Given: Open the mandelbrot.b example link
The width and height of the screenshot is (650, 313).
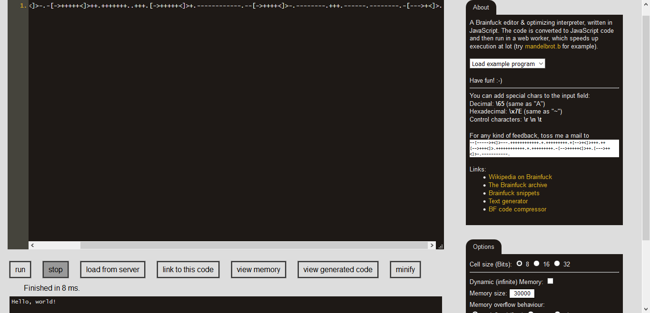Looking at the screenshot, I should (x=542, y=47).
